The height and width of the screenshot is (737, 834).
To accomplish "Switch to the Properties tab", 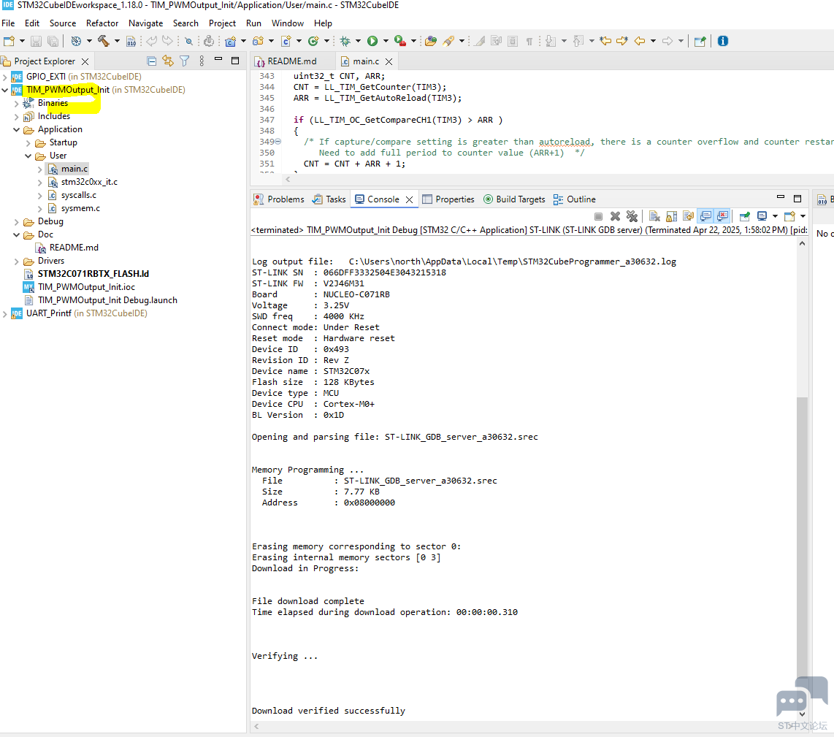I will tap(448, 199).
